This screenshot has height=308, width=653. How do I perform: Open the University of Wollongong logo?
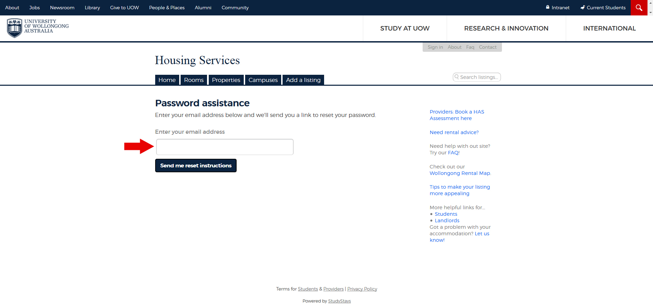point(38,28)
